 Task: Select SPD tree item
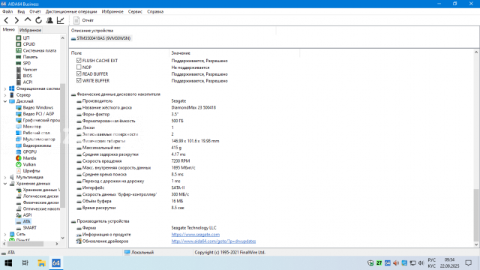pos(27,63)
